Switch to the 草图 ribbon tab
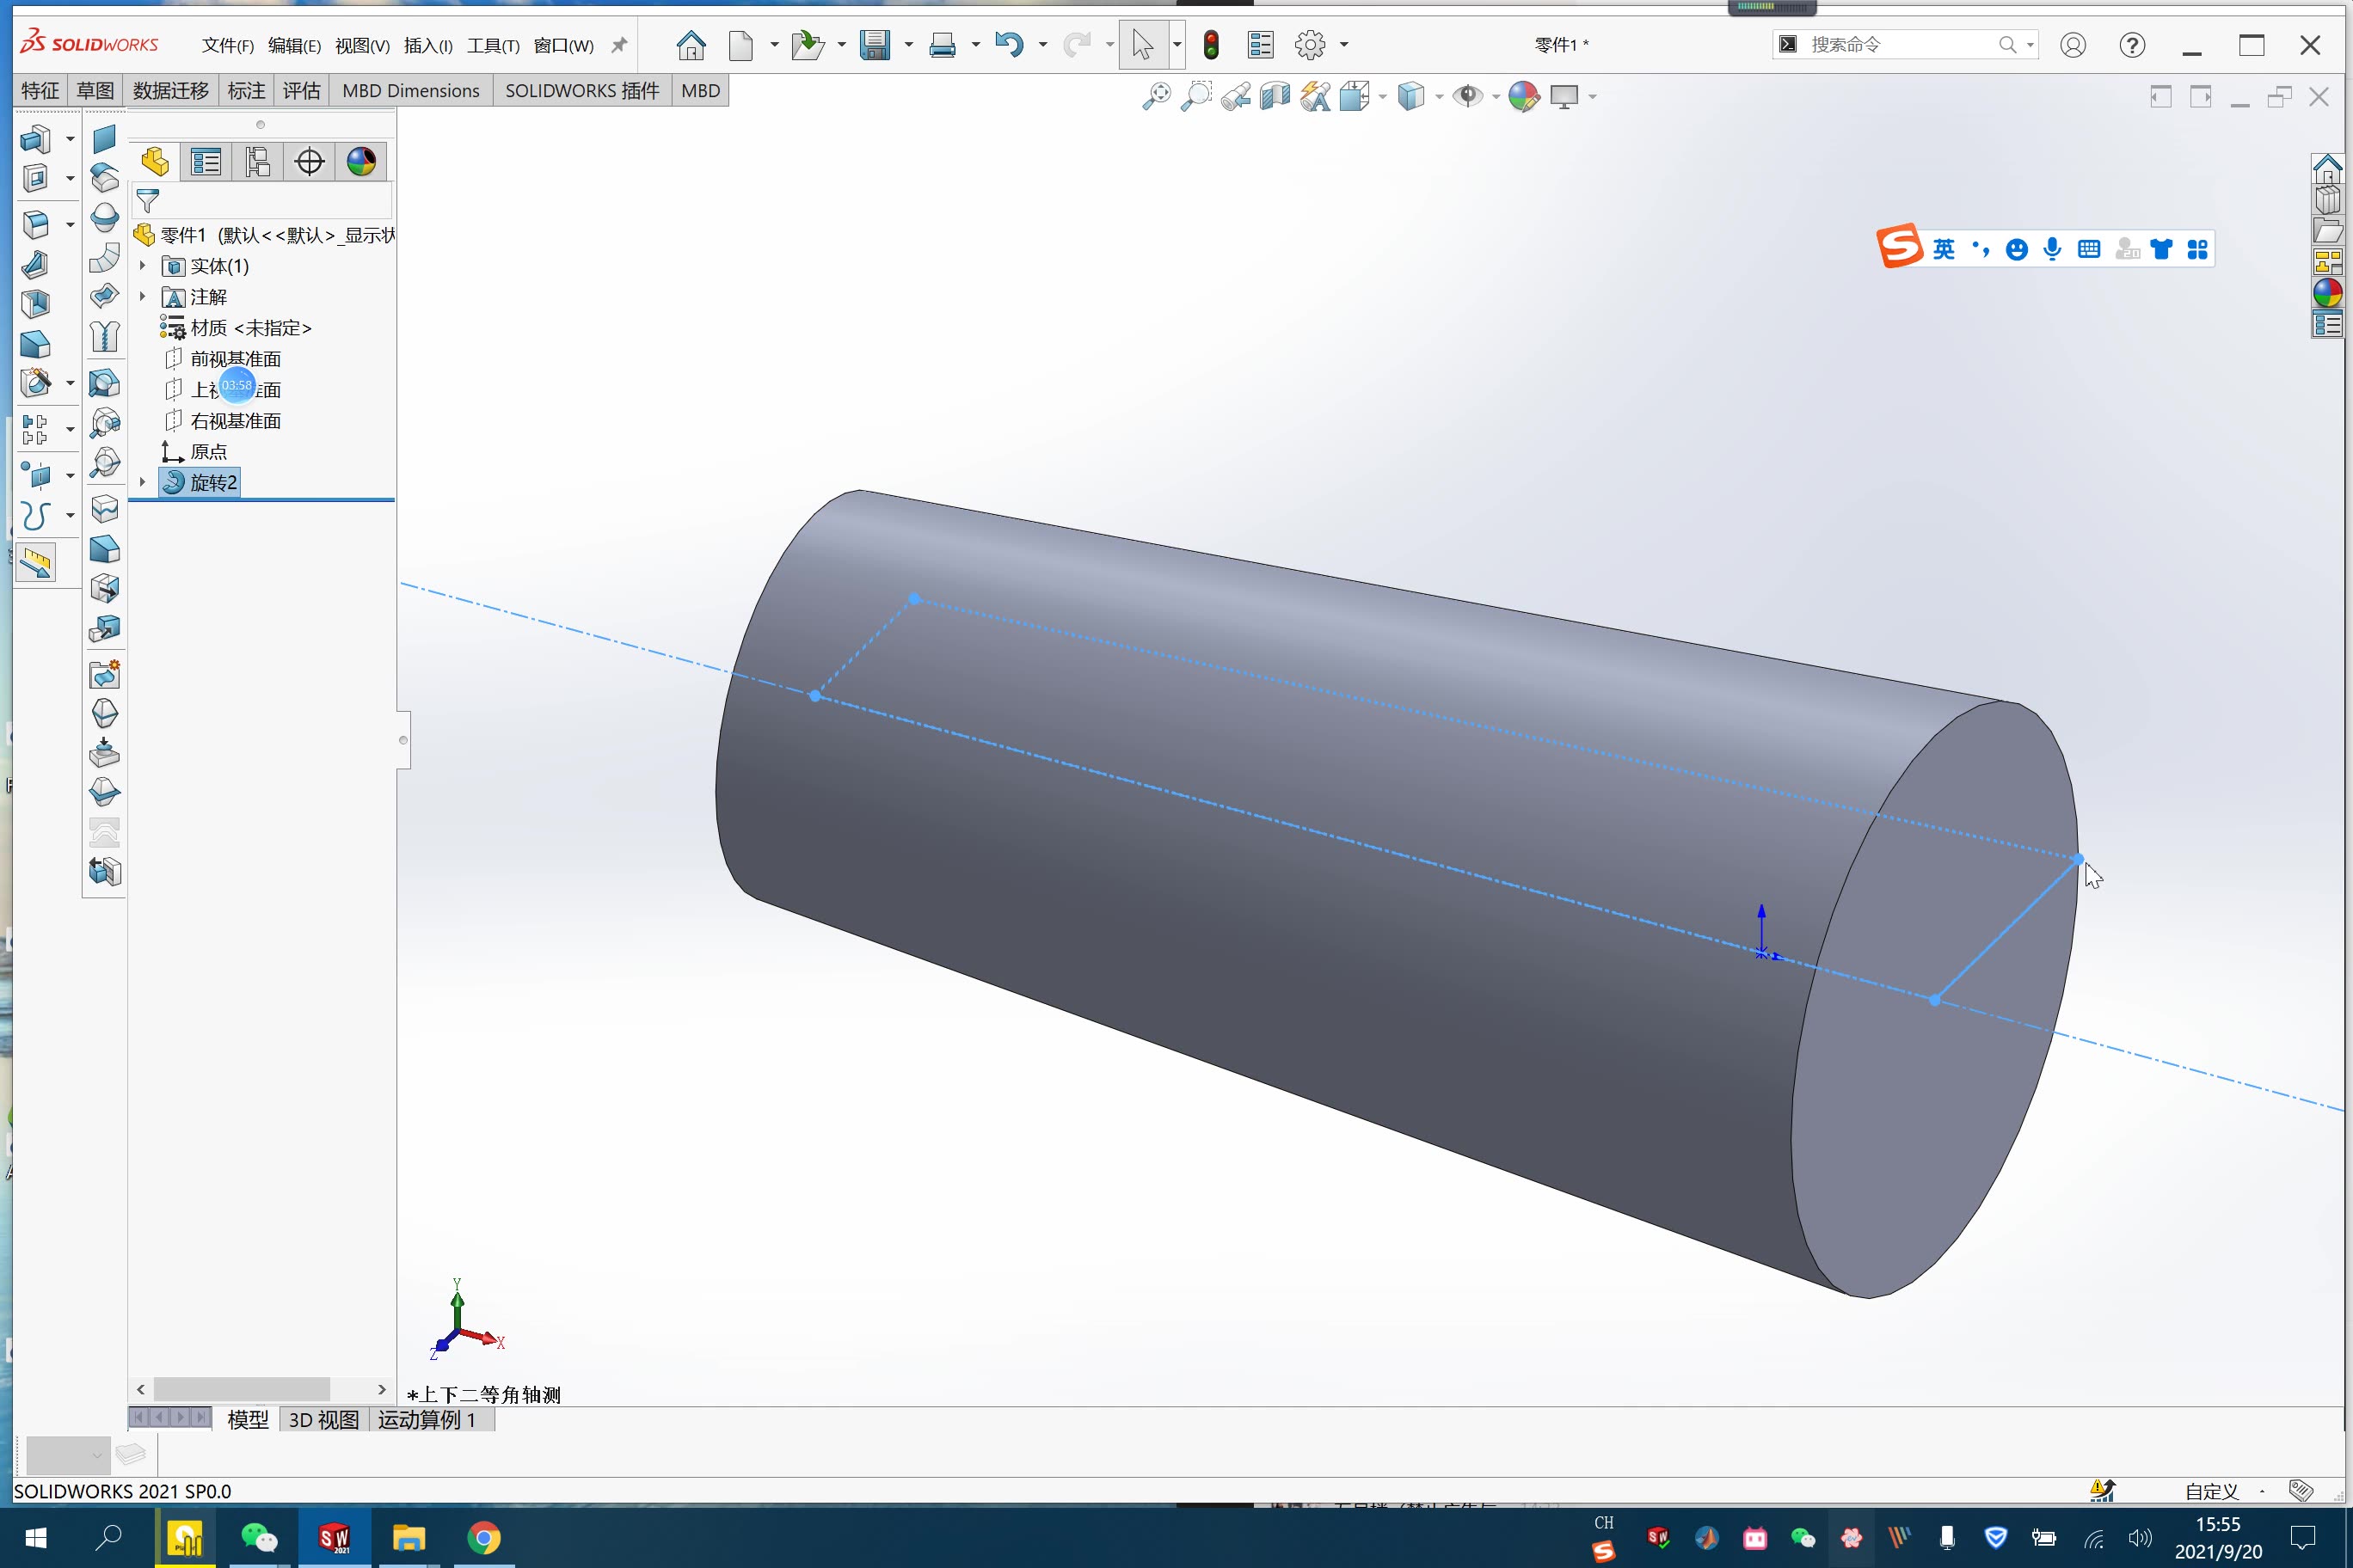2353x1568 pixels. pos(95,91)
